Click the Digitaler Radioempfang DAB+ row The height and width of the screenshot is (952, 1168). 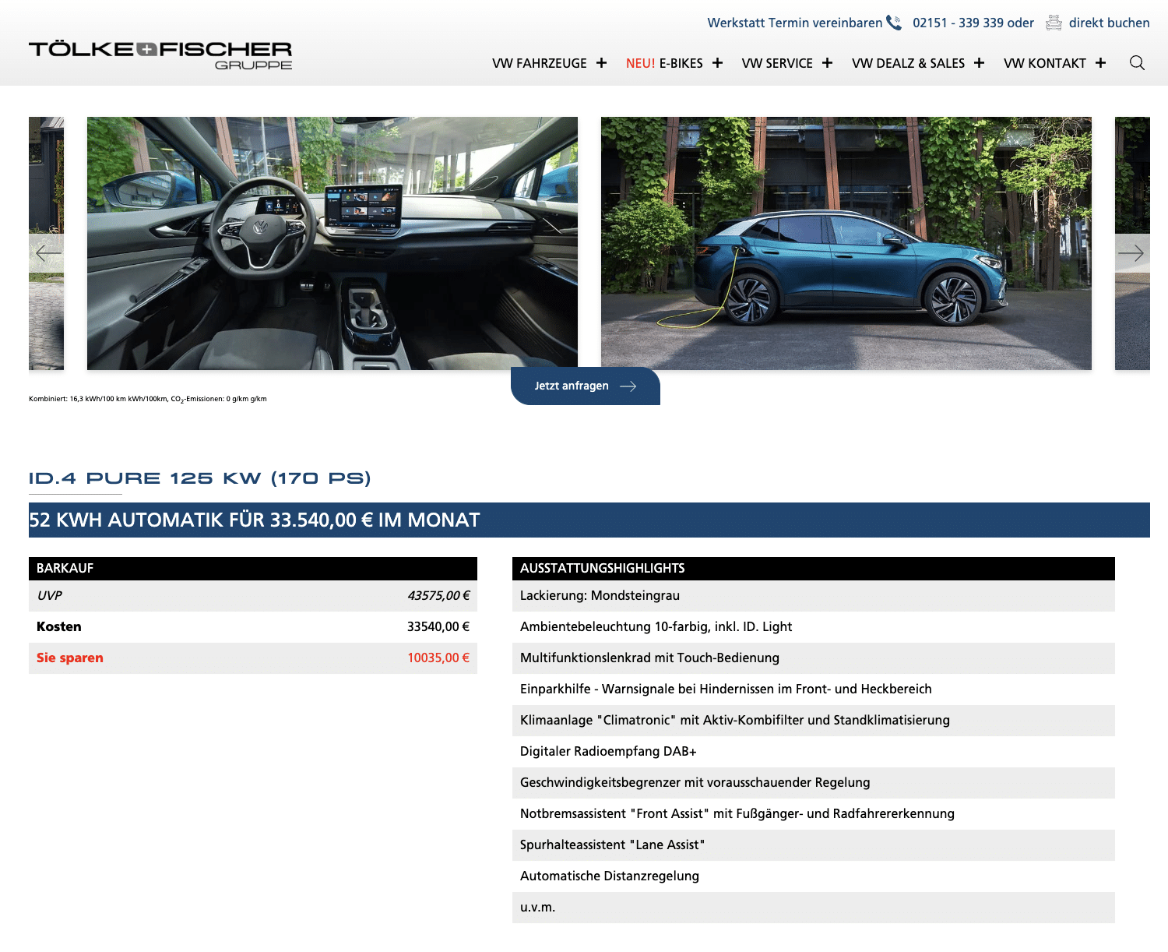814,752
